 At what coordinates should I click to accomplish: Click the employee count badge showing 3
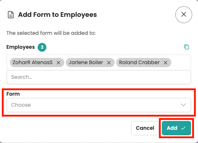[x=42, y=47]
